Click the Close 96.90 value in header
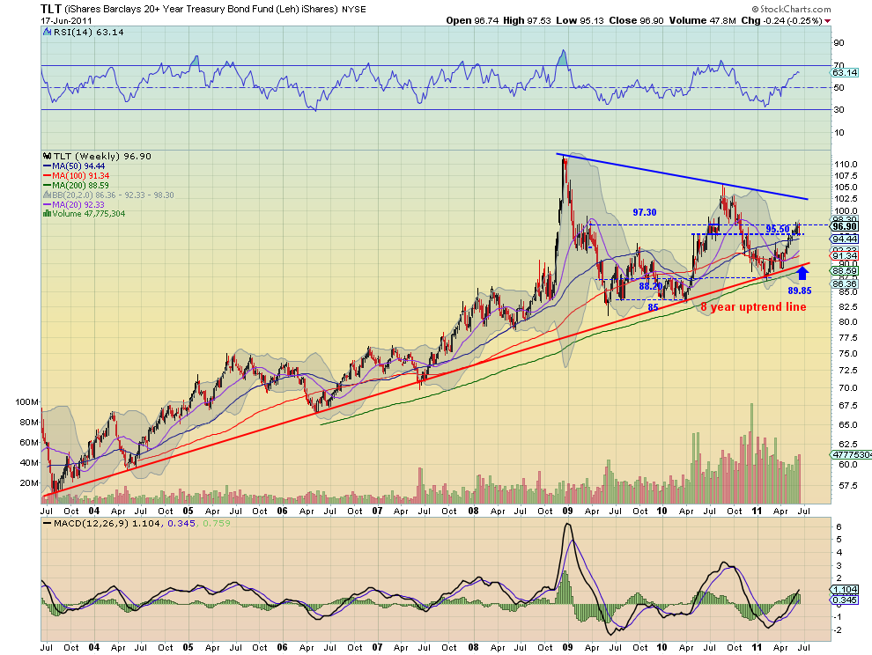872x655 pixels. pyautogui.click(x=636, y=20)
